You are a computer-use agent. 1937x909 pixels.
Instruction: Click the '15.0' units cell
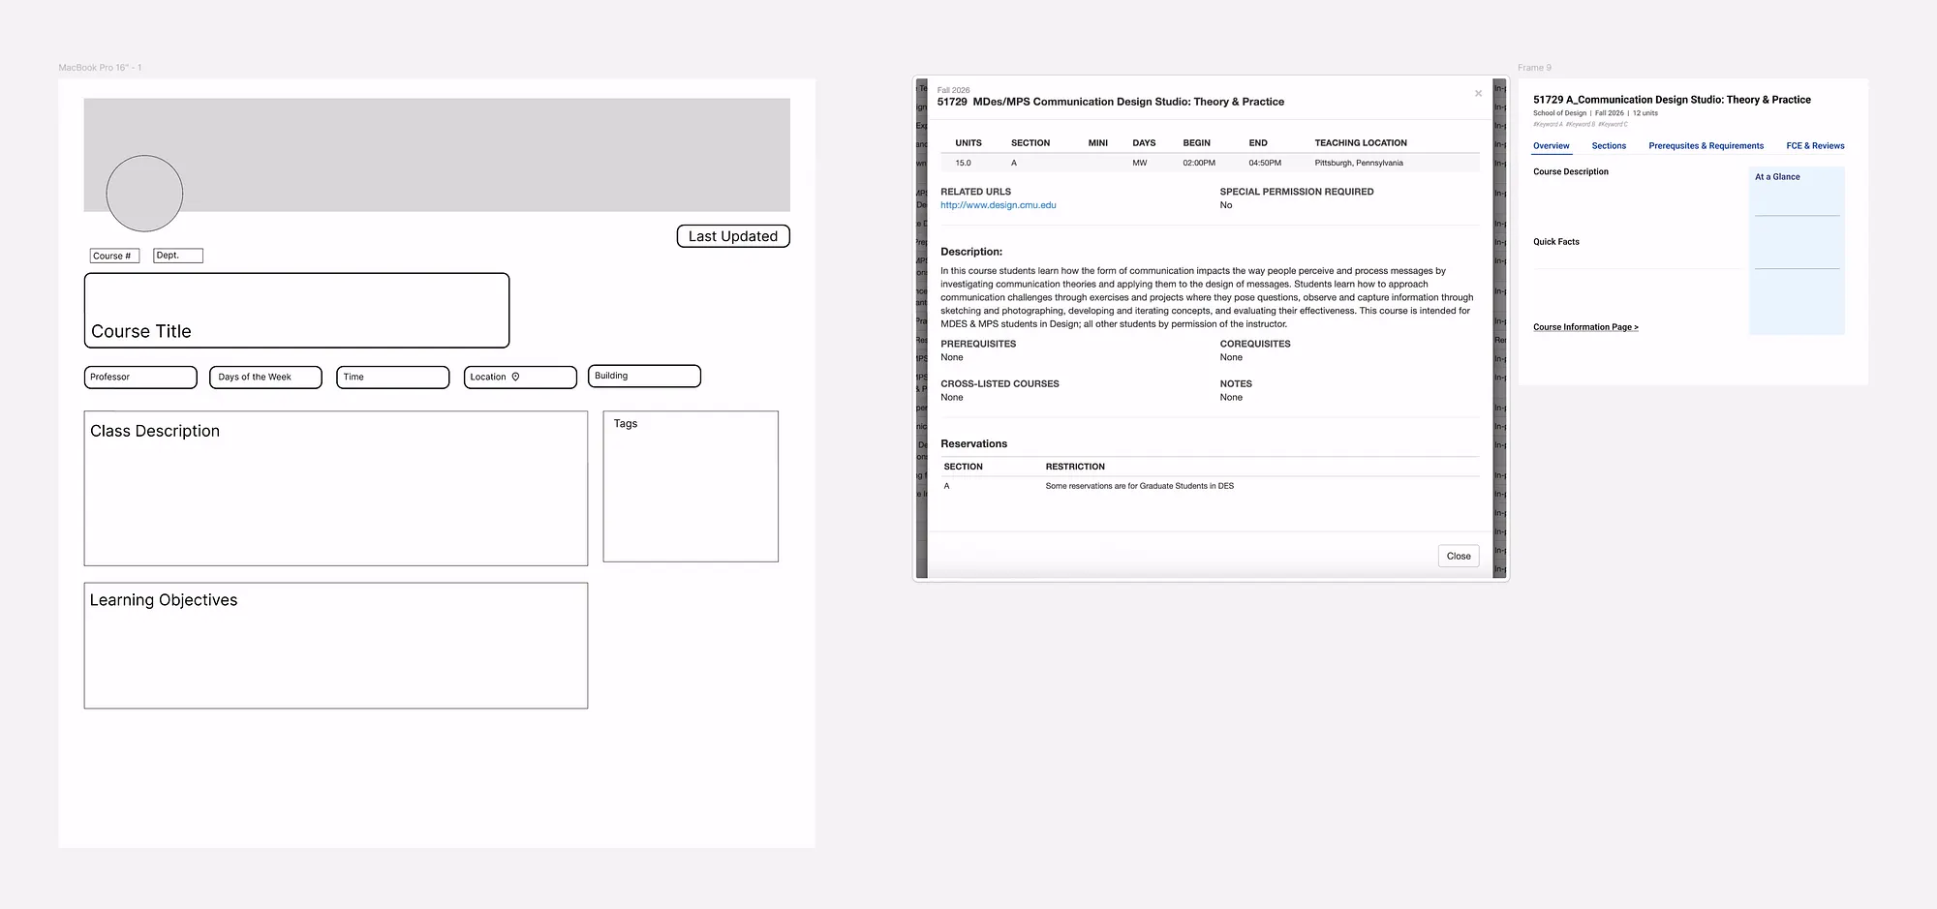963,163
